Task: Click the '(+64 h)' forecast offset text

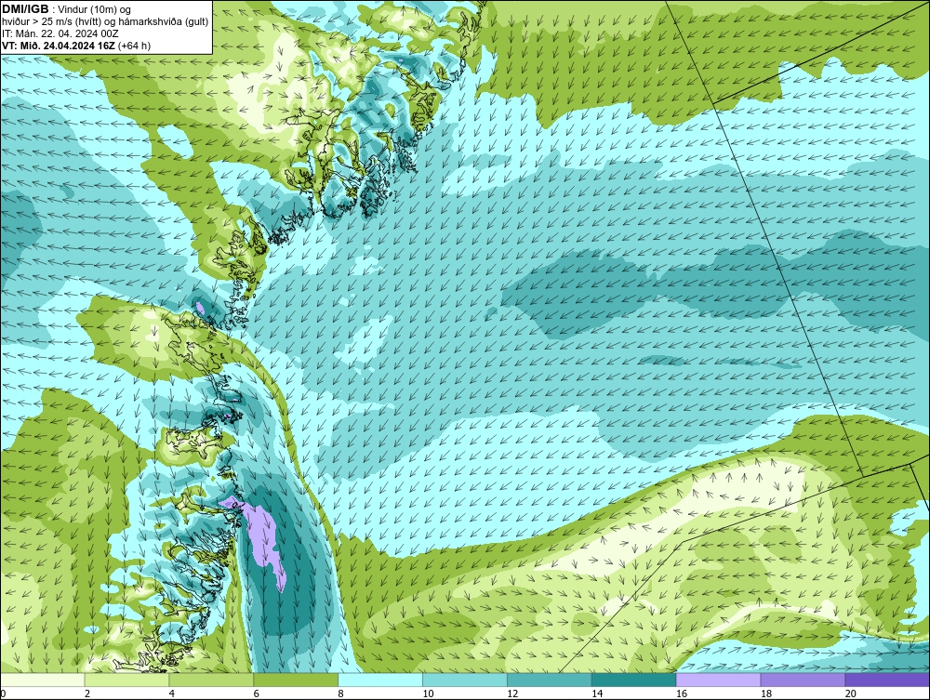Action: point(135,46)
